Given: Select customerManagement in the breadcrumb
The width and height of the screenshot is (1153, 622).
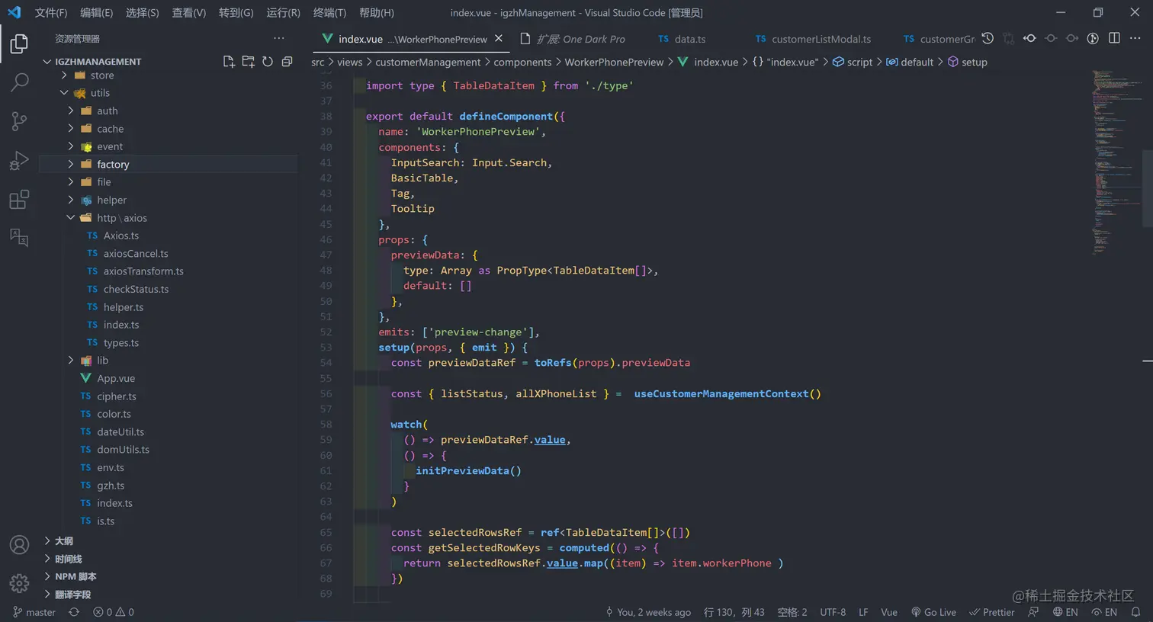Looking at the screenshot, I should (428, 63).
